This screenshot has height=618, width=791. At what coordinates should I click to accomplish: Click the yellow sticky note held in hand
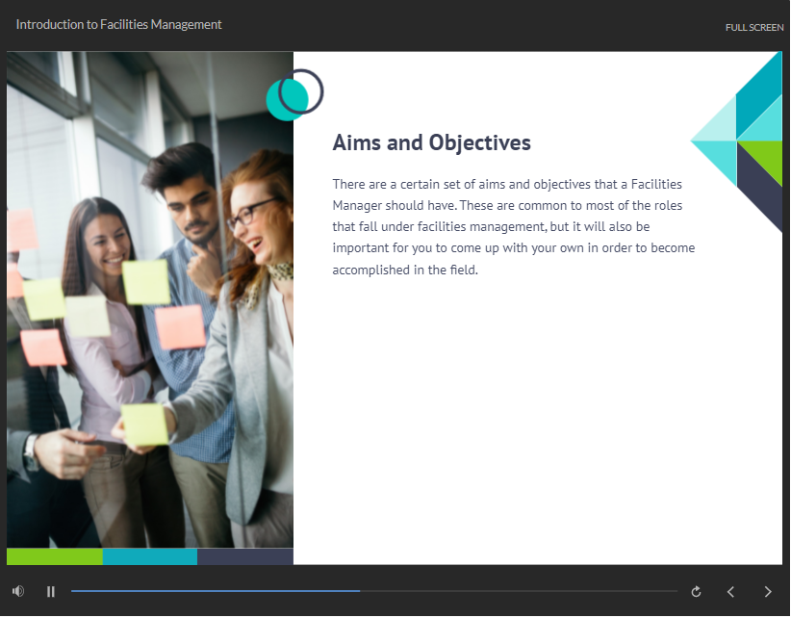[144, 424]
